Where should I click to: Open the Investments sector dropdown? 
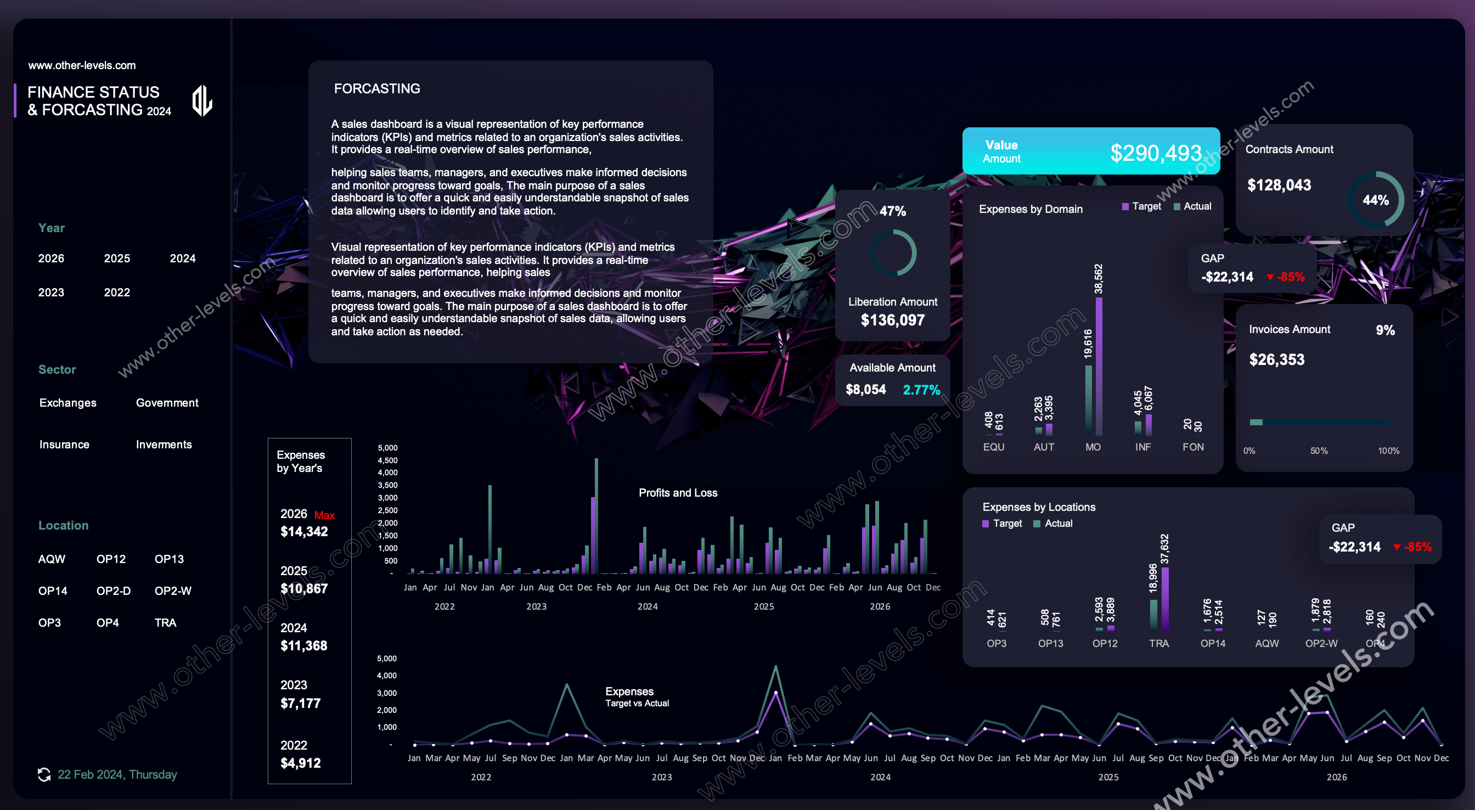162,444
